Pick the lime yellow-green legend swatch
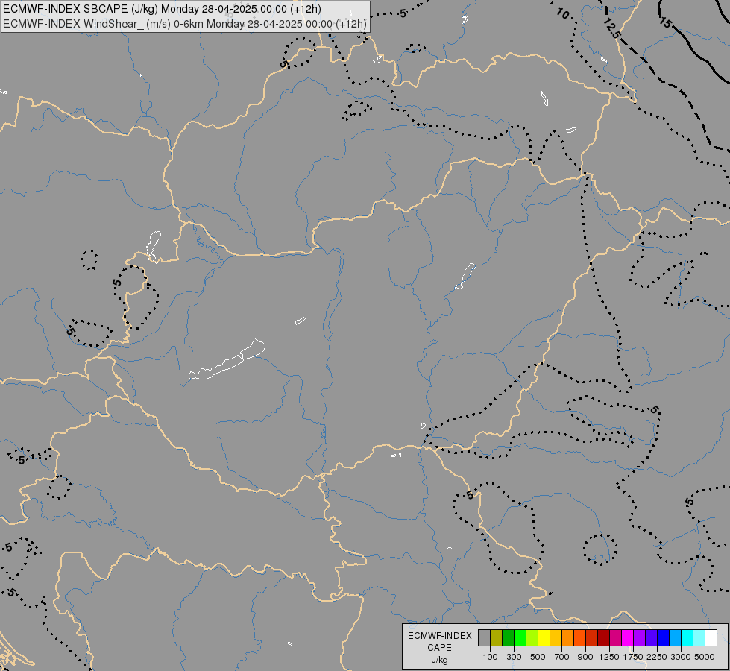Image resolution: width=730 pixels, height=671 pixels. (x=532, y=638)
